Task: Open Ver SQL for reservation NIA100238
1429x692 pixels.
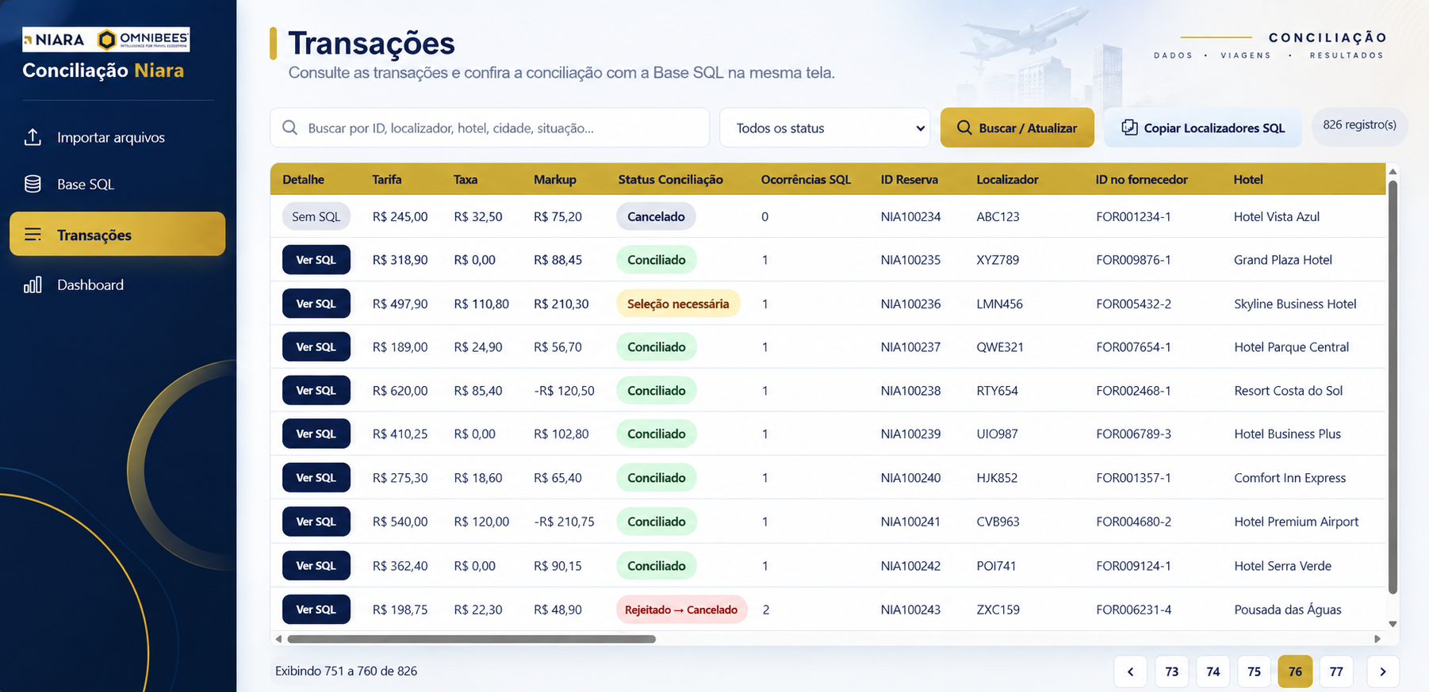Action: point(316,391)
